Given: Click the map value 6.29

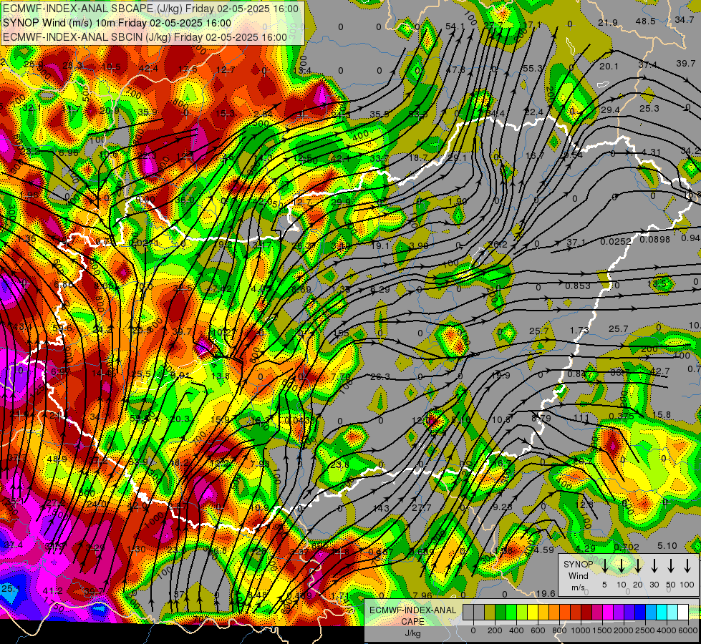Looking at the screenshot, I should (380, 290).
